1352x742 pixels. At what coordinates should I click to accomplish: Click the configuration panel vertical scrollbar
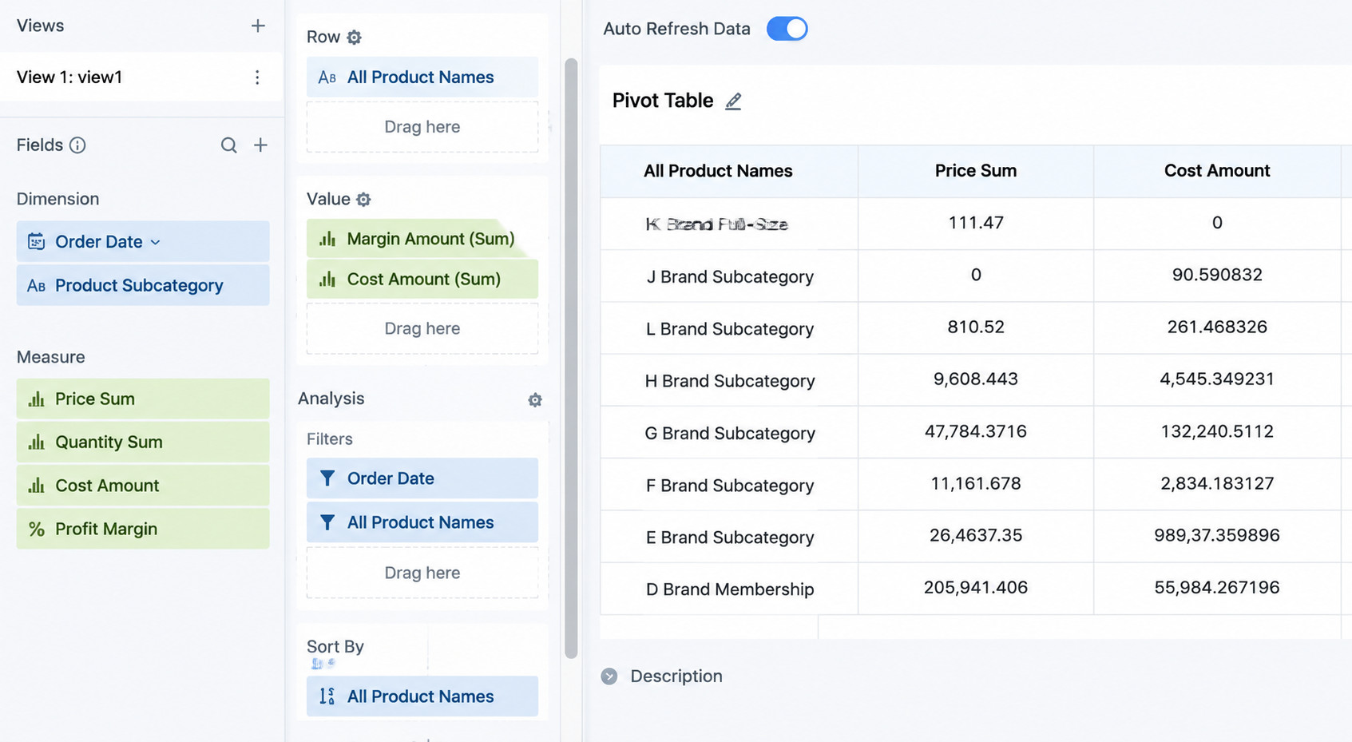[571, 358]
